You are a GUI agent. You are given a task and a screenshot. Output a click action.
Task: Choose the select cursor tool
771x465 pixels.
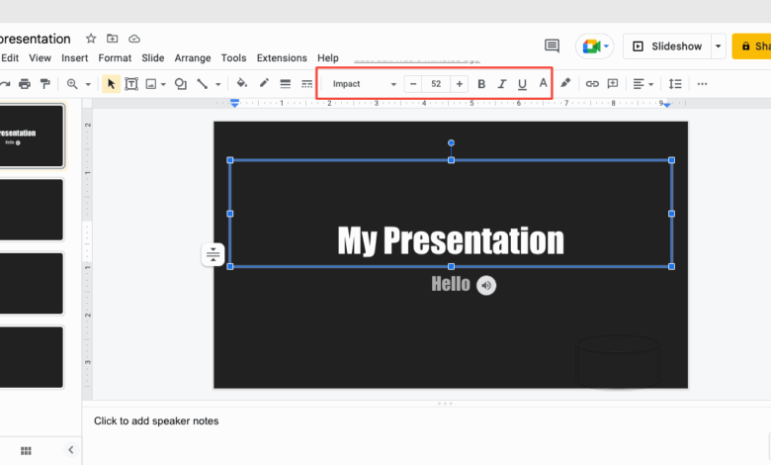[111, 84]
